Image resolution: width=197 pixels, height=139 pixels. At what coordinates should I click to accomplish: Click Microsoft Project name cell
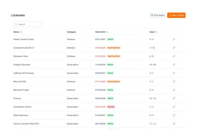21,90
